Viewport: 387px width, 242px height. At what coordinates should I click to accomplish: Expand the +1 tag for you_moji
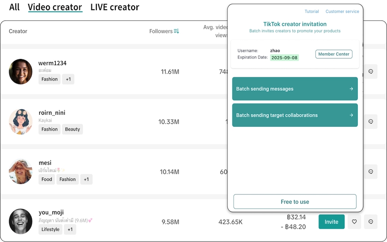[x=70, y=230]
